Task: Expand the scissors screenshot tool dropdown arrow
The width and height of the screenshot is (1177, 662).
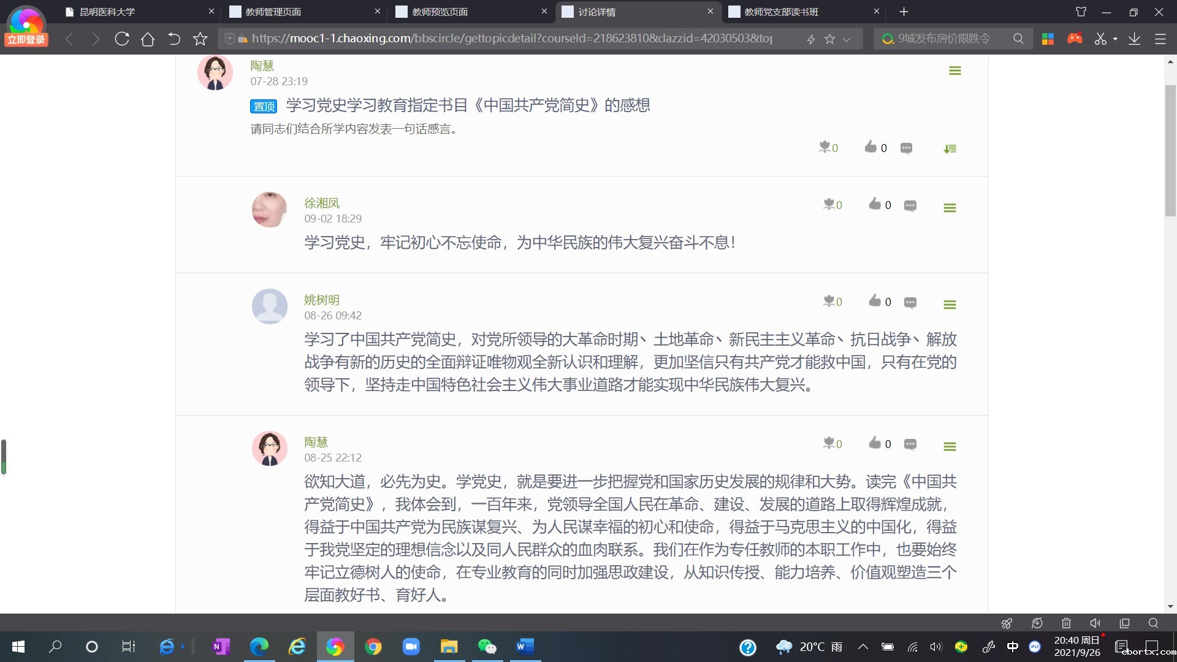Action: click(1115, 39)
